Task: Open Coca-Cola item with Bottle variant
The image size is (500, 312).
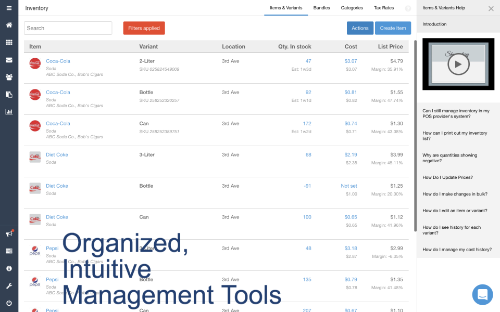Action: (58, 93)
